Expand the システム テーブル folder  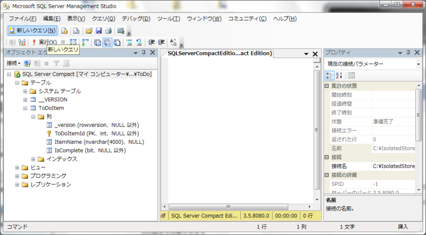click(x=25, y=91)
